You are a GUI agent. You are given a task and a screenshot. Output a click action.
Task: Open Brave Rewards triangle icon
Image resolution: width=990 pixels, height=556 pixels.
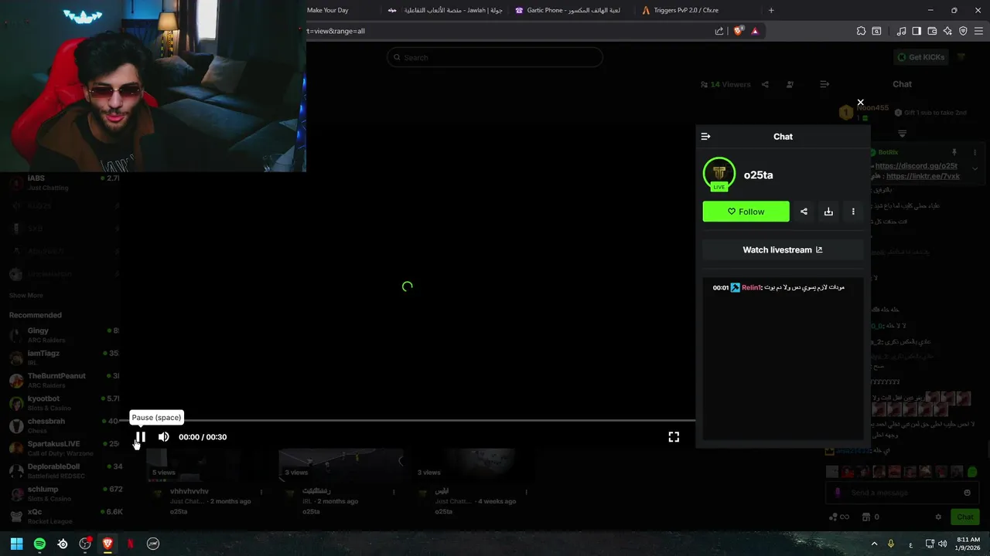point(755,31)
